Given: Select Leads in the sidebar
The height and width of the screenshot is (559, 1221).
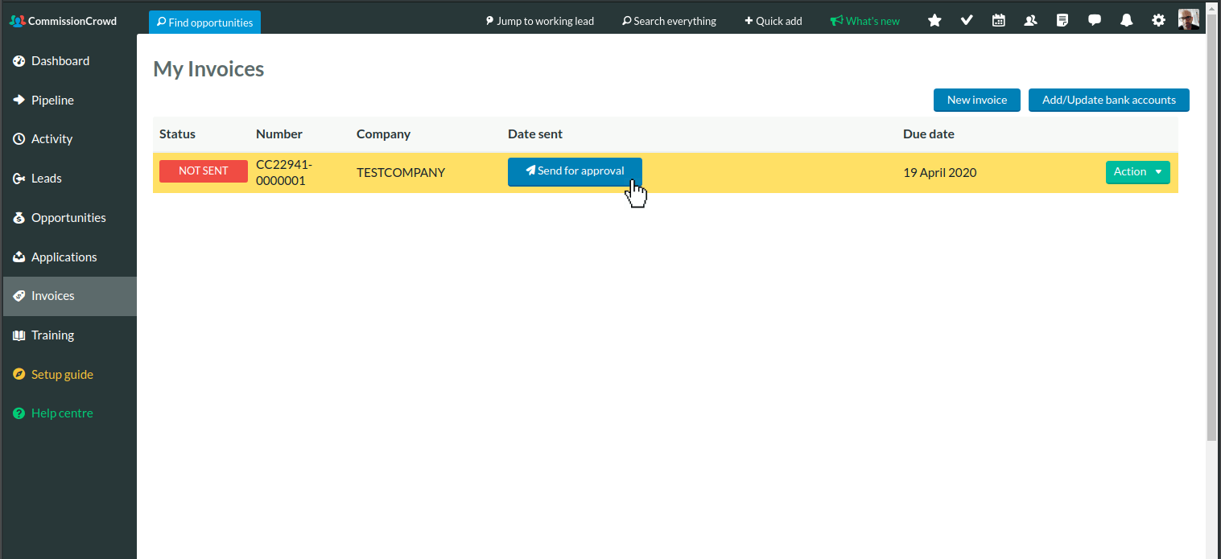Looking at the screenshot, I should tap(47, 179).
